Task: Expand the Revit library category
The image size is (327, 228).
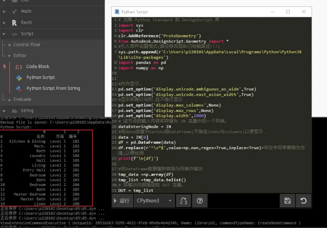Action: pos(4,23)
